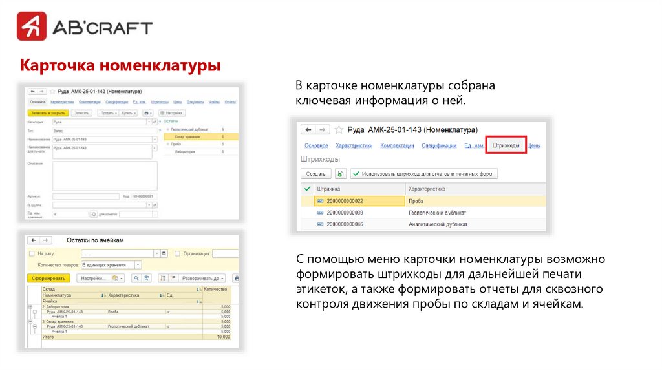This screenshot has width=662, height=371.
Task: Open calendar picker for На дату
Action: (164, 253)
